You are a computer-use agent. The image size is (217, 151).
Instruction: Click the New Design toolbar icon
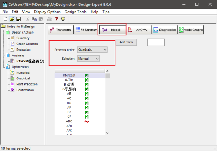point(5,19)
